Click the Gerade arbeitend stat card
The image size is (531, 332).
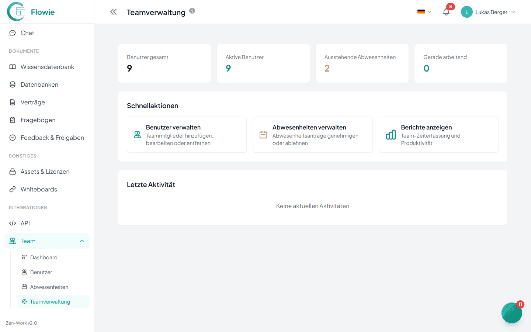[x=461, y=63]
